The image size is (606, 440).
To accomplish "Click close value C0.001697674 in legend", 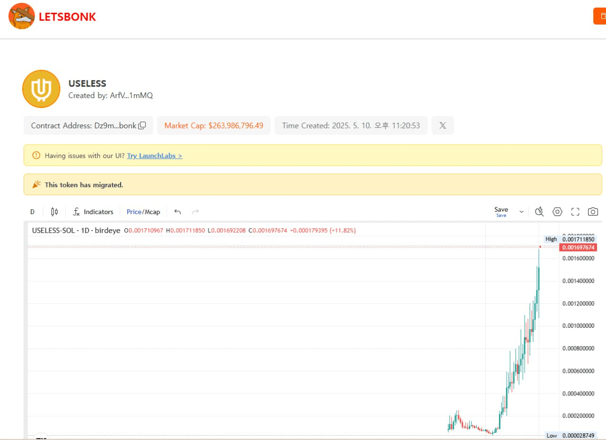I will [267, 231].
